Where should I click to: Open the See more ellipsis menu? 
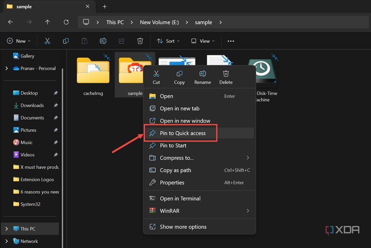(231, 41)
